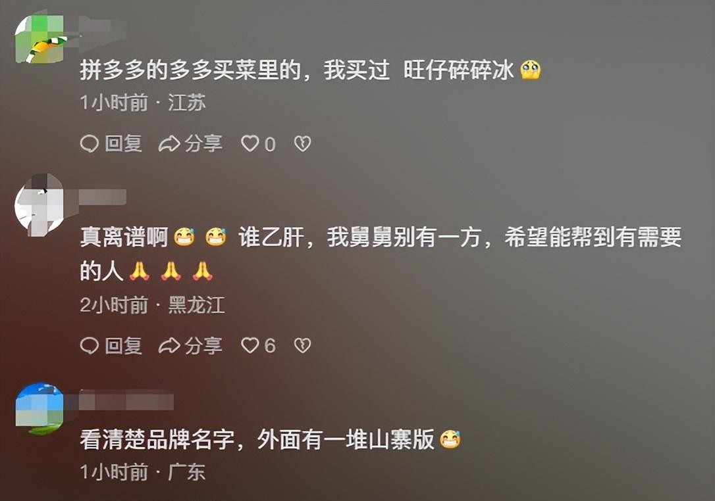The width and height of the screenshot is (715, 501).
Task: Click 回复 text under the Jiangsu comment
Action: [x=124, y=144]
